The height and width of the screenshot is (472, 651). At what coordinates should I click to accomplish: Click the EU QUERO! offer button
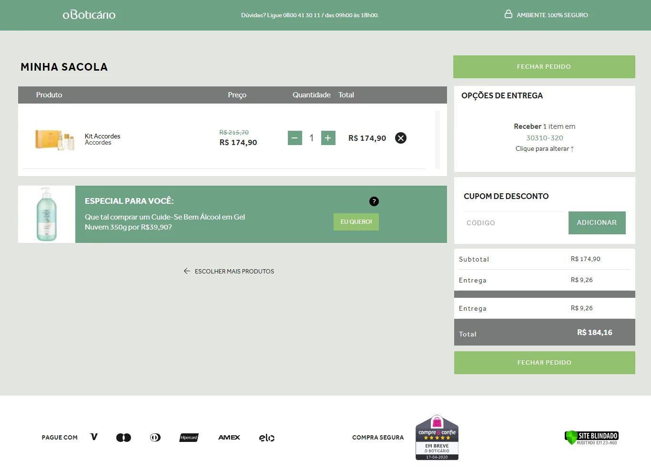pyautogui.click(x=356, y=222)
